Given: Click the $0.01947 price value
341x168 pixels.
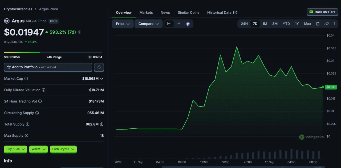Looking at the screenshot, I should [x=24, y=32].
